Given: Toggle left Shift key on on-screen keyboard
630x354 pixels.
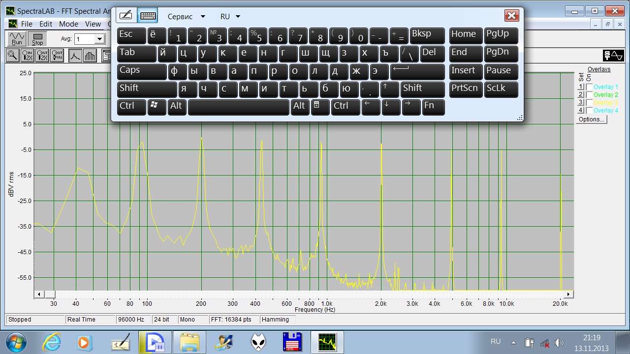Looking at the screenshot, I should [x=147, y=89].
